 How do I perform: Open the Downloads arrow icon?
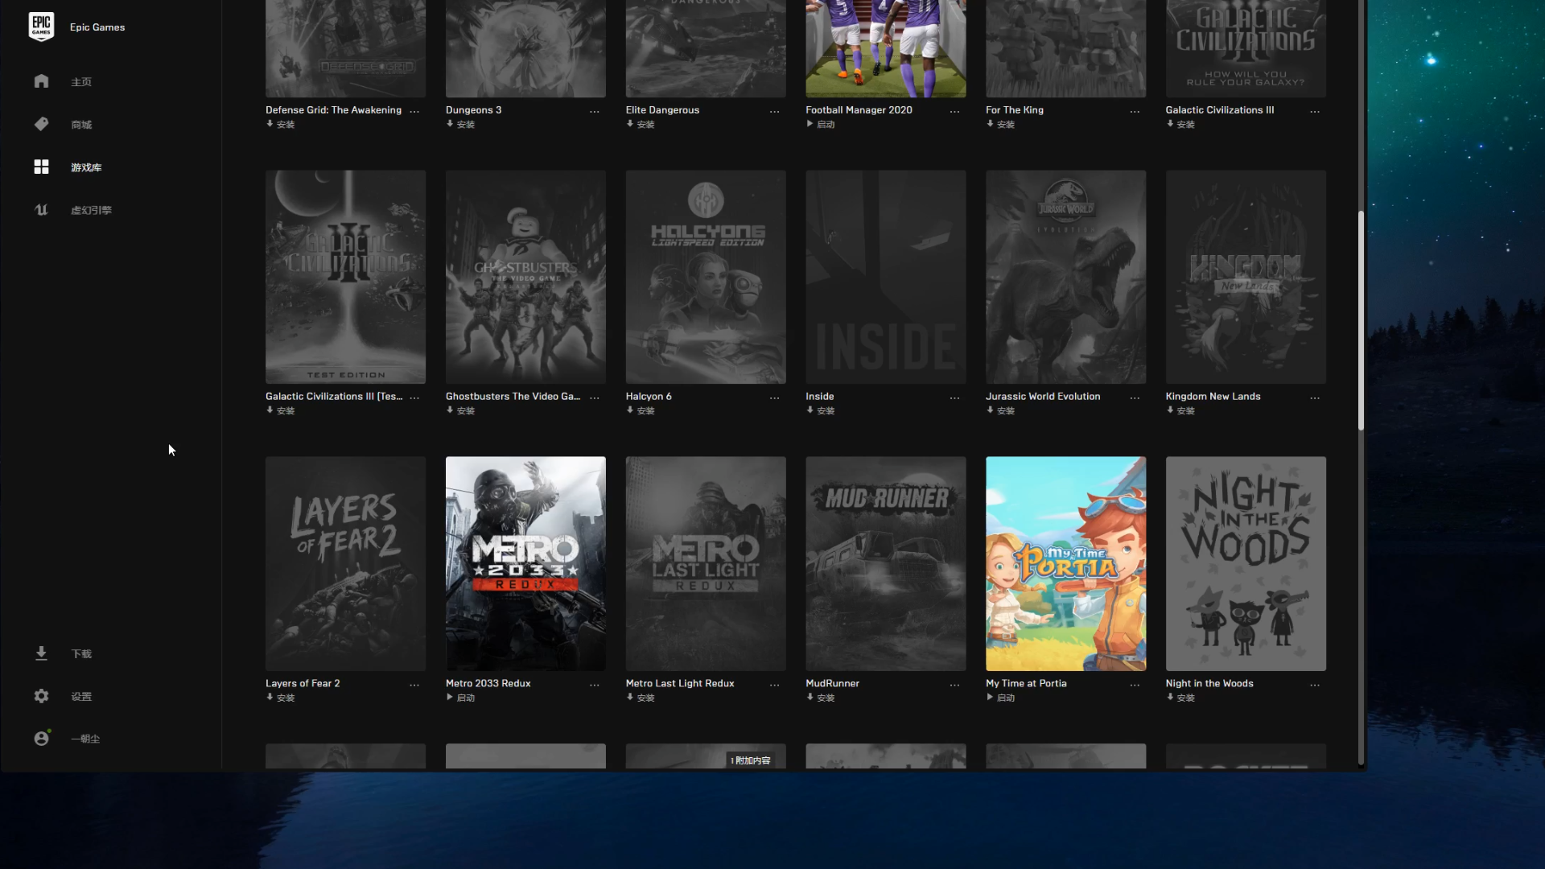point(41,653)
